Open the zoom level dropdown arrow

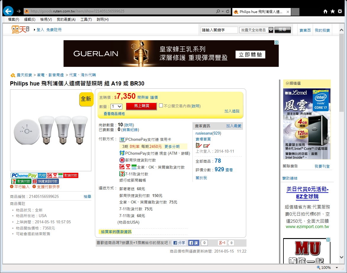click(x=337, y=268)
